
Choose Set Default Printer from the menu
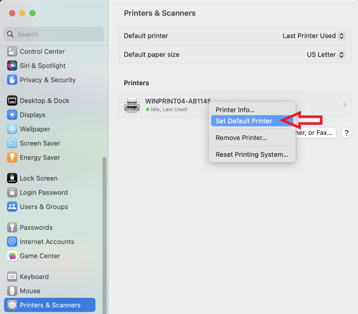pos(244,121)
